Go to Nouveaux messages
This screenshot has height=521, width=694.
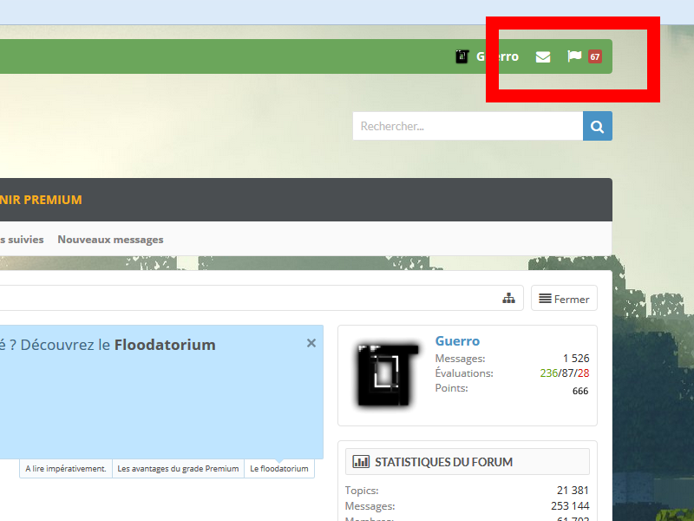point(110,240)
